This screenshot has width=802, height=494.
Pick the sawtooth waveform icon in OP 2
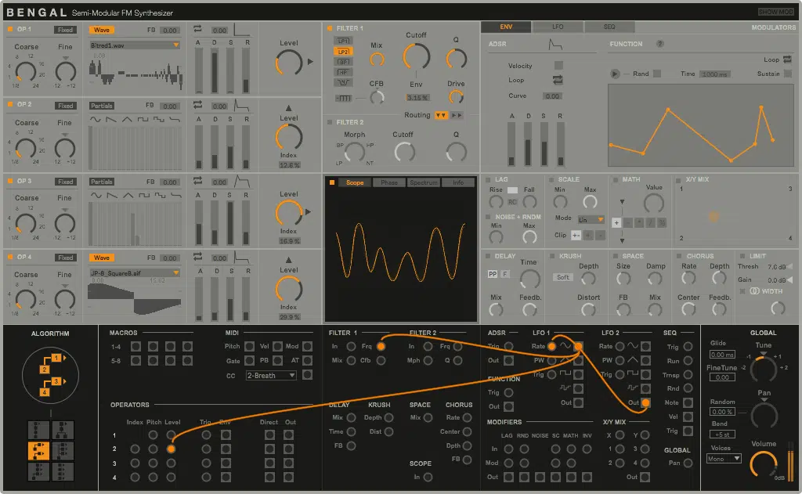[111, 120]
